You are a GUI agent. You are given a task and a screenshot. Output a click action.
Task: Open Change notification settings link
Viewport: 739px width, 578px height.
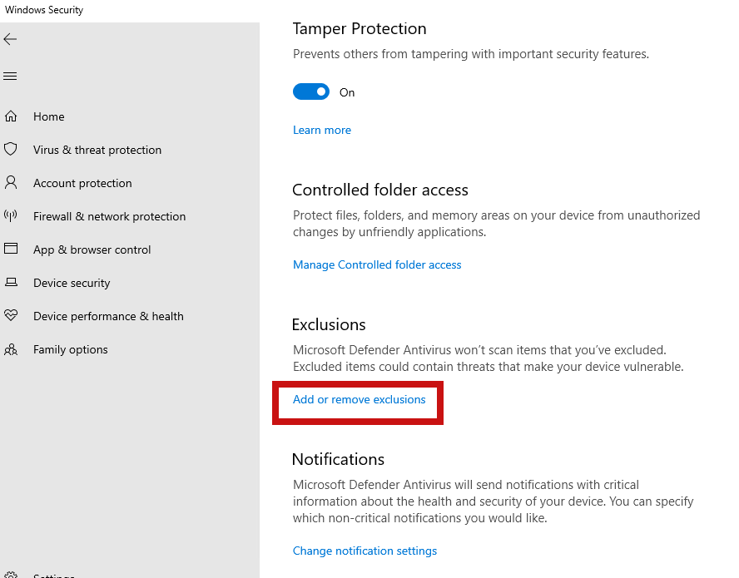click(x=365, y=551)
